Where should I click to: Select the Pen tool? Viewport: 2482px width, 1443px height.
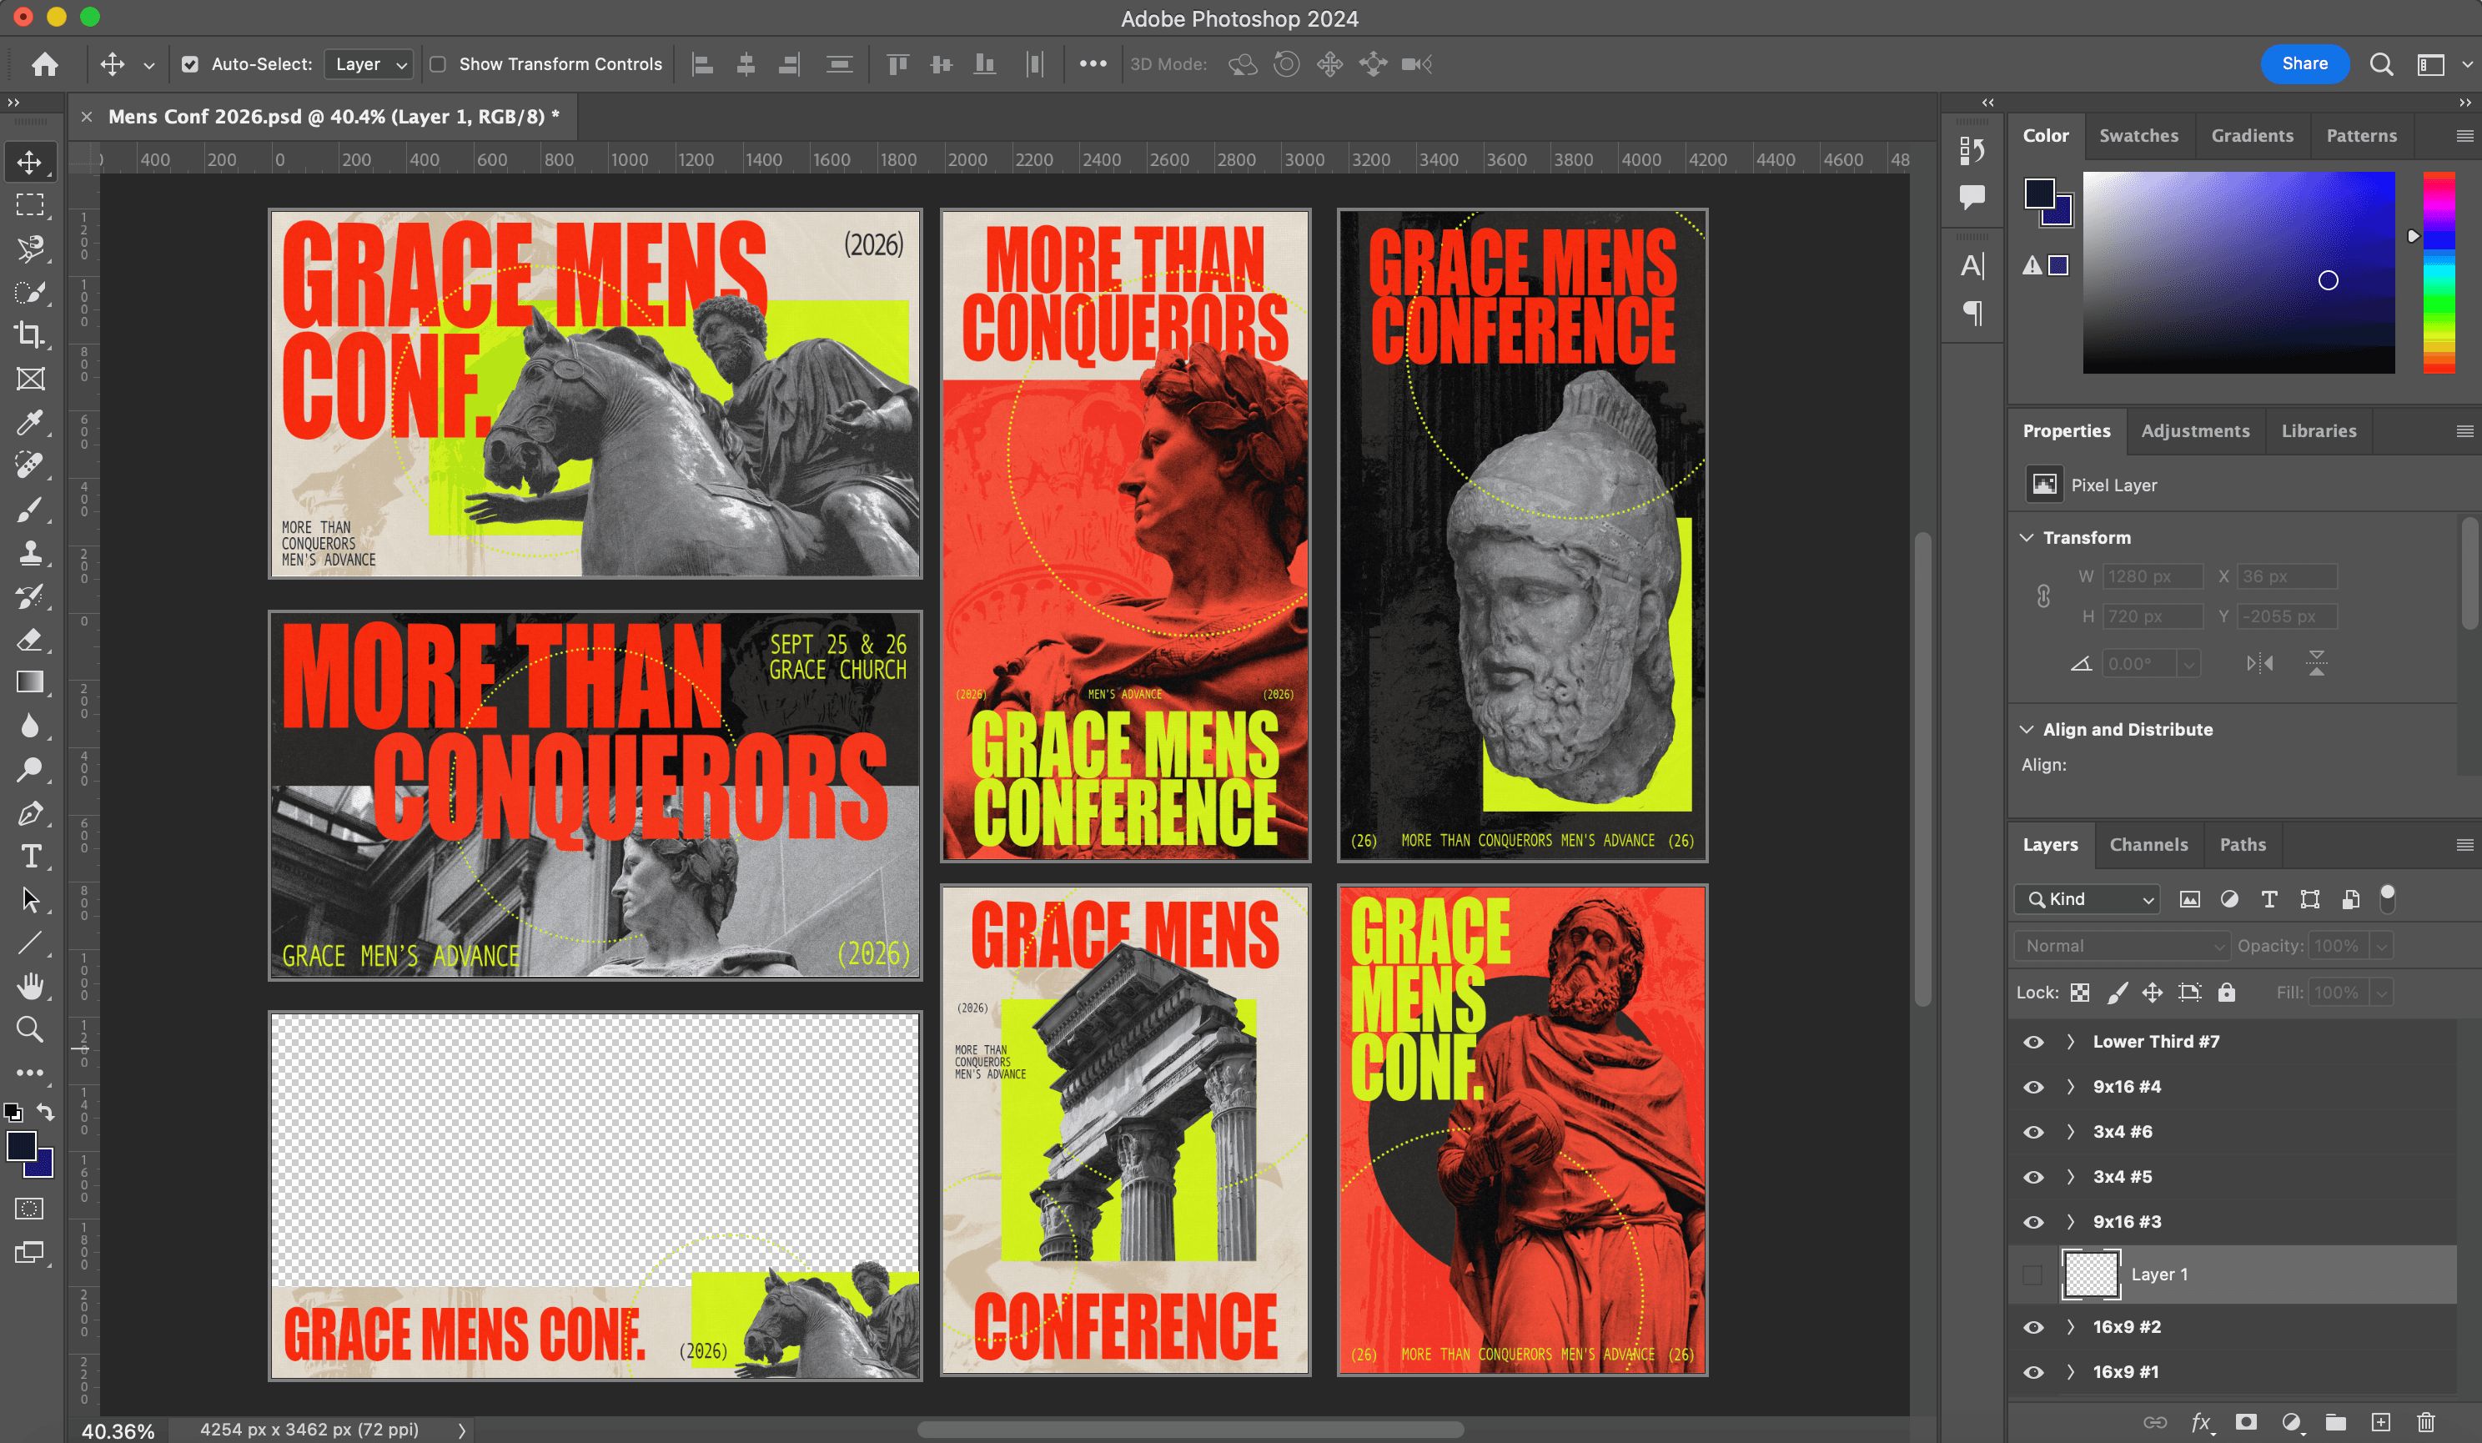click(29, 813)
